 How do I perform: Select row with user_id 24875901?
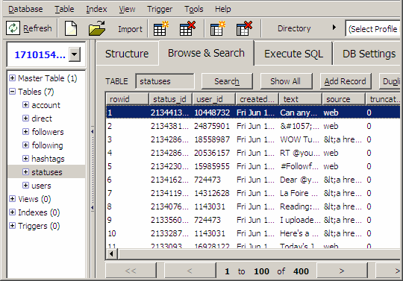pos(253,126)
